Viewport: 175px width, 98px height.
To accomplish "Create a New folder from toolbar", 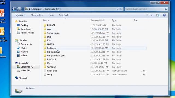I will pos(64,15).
